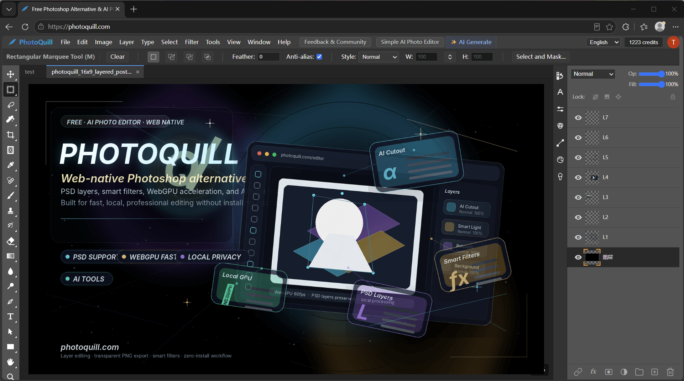Create new adjustment layer
The height and width of the screenshot is (381, 684).
click(624, 372)
